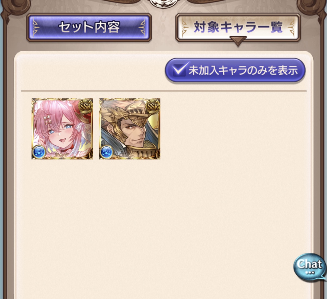Click the divider line above character portraits
Viewport: 327px width, 299px height.
tap(163, 91)
